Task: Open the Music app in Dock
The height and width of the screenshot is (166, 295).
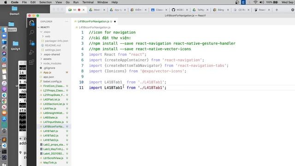Action: click(4, 83)
